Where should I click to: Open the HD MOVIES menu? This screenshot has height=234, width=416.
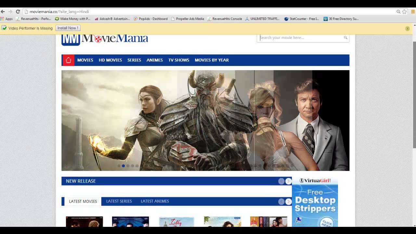coord(110,60)
